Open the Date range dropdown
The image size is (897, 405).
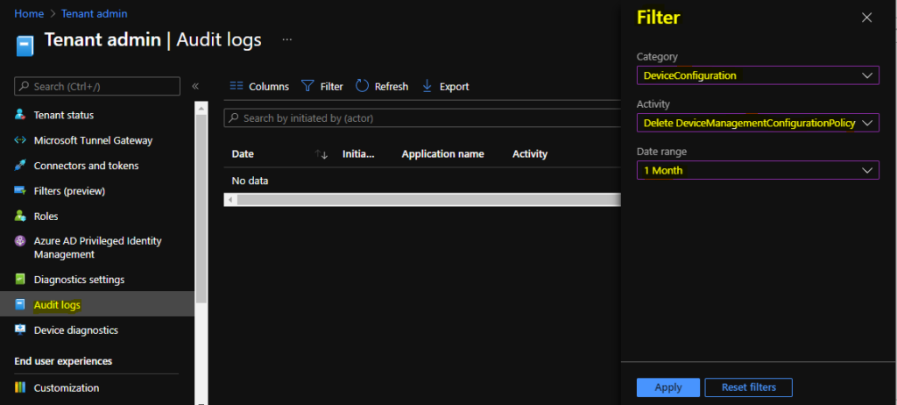pyautogui.click(x=758, y=170)
